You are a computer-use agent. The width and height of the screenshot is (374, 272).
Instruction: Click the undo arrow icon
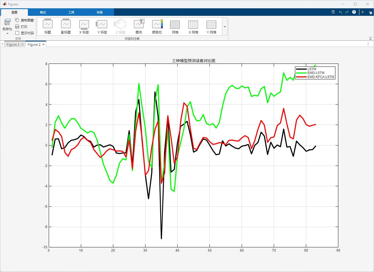[340, 12]
